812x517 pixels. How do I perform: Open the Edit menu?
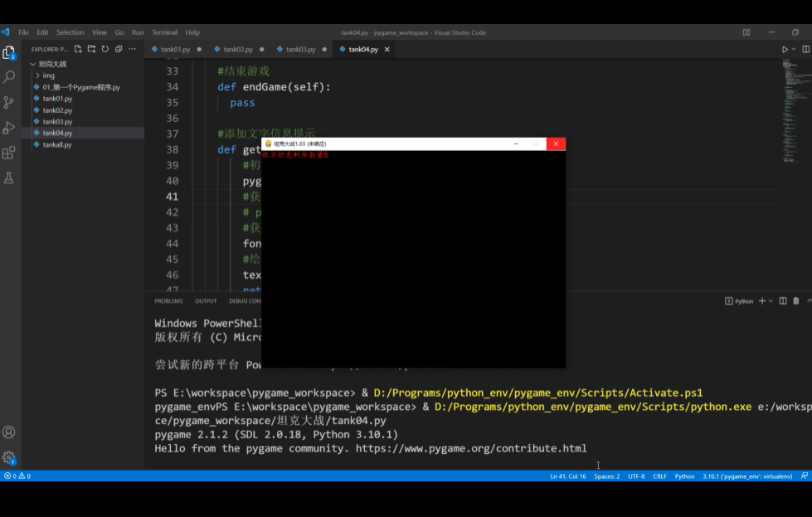click(42, 32)
